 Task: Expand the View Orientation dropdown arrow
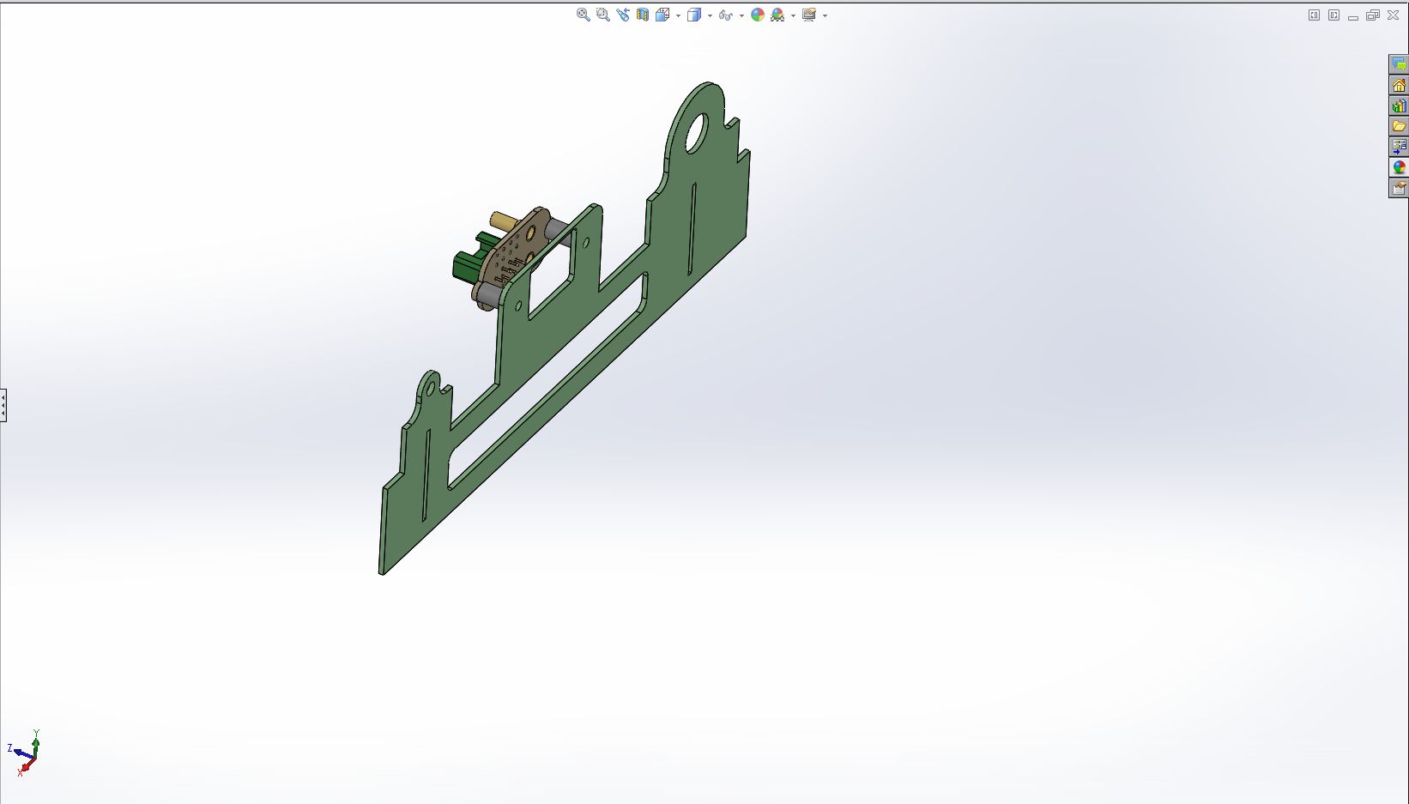point(678,15)
